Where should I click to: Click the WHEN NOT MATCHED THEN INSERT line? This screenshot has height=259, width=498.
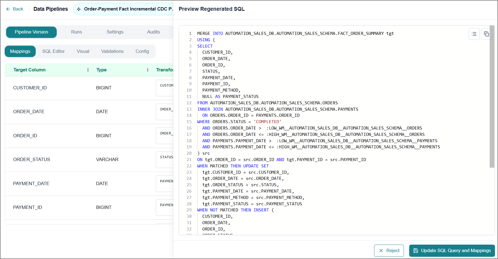[235, 210]
